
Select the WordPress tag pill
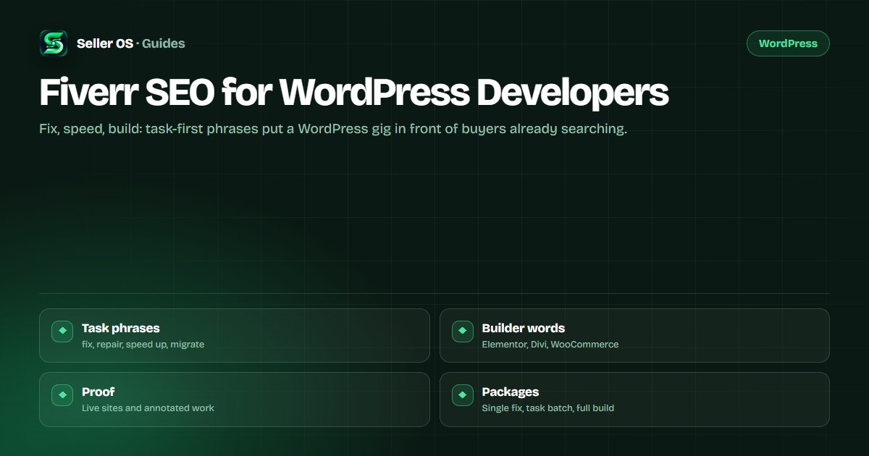tap(788, 43)
